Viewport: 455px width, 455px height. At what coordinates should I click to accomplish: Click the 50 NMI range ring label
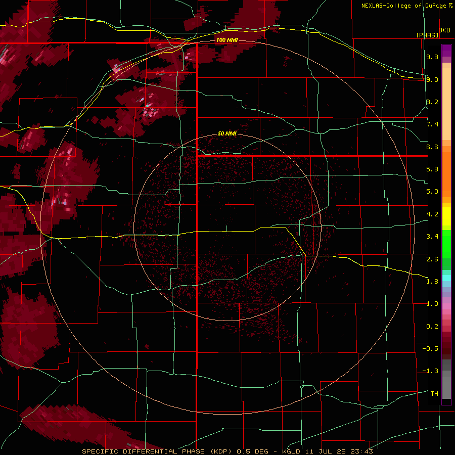227,133
